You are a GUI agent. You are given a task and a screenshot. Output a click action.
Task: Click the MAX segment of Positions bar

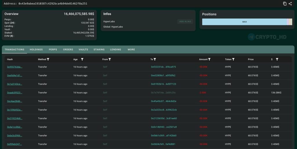244,22
